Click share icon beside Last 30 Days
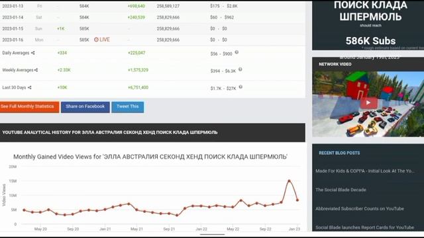 pos(29,87)
